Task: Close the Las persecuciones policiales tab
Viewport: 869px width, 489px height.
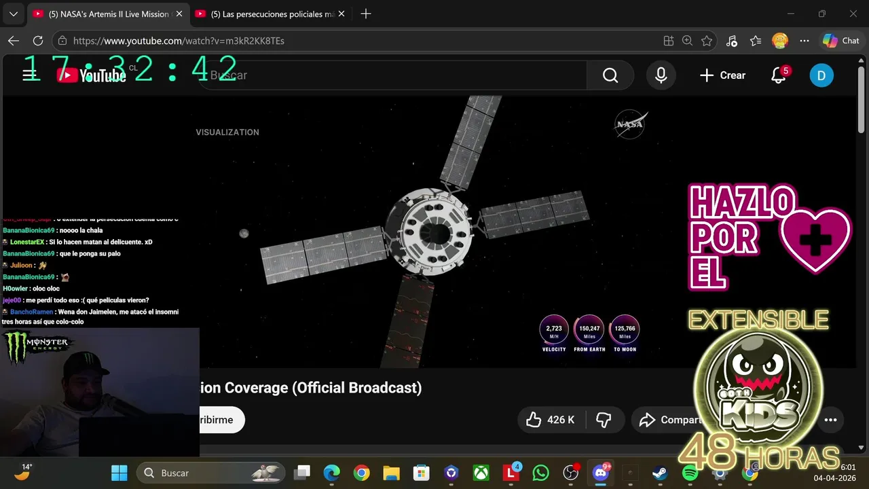Action: tap(341, 14)
